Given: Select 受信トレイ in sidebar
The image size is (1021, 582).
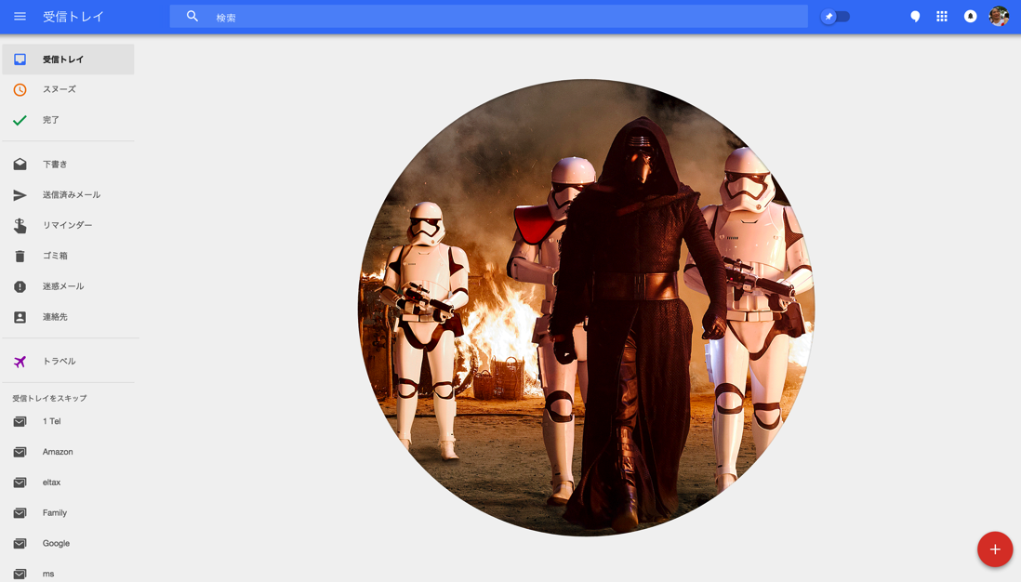Looking at the screenshot, I should [69, 60].
